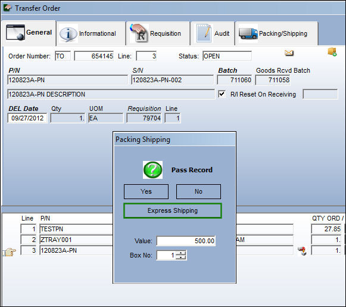Click the Requisition field 79704
The width and height of the screenshot is (346, 307).
click(144, 118)
